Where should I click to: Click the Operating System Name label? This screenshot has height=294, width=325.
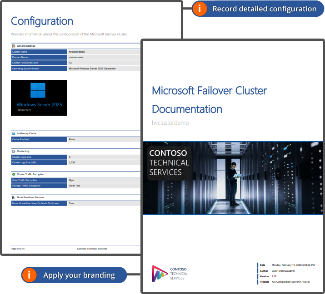pos(39,69)
